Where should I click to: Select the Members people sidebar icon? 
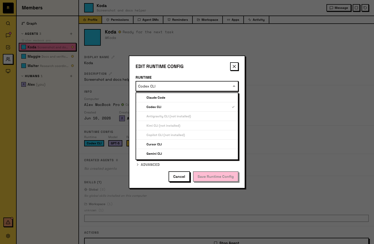(x=8, y=59)
